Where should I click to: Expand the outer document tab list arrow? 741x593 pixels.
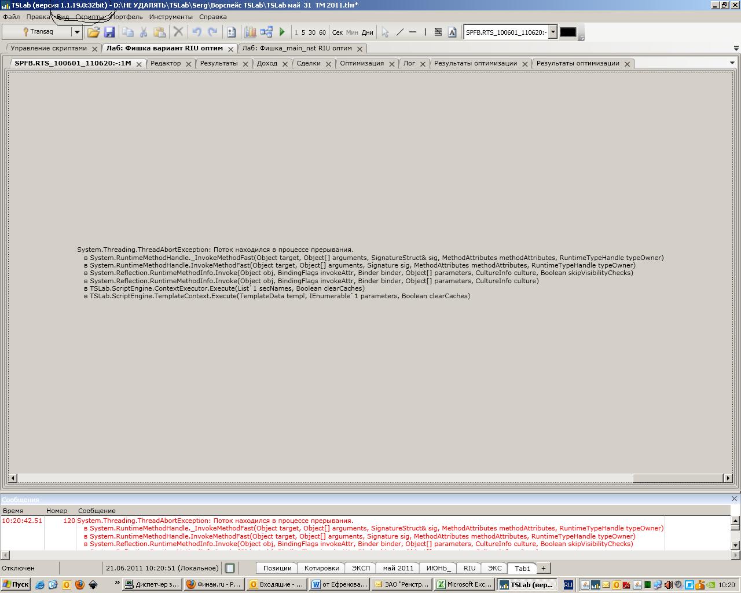click(x=736, y=48)
